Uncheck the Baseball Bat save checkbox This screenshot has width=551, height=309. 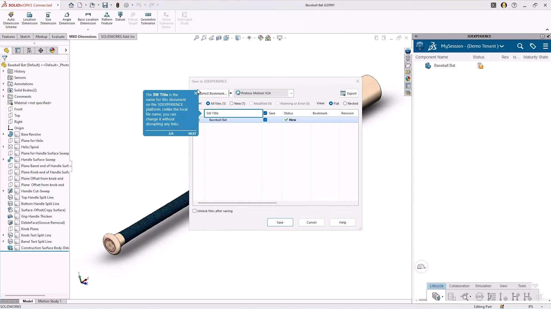pos(265,120)
